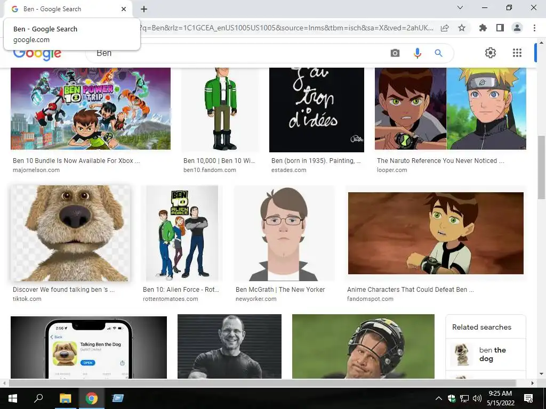Open Windows taskbar search
The width and height of the screenshot is (546, 409).
point(38,398)
